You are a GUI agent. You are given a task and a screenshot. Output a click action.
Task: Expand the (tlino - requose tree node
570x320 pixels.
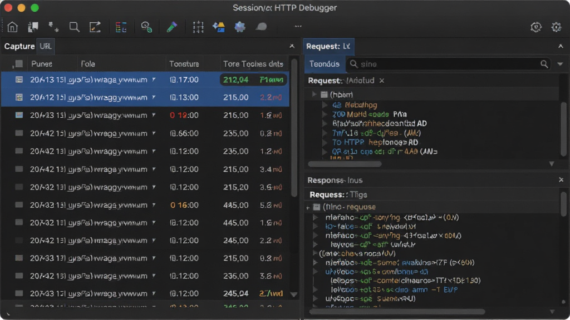(x=308, y=207)
